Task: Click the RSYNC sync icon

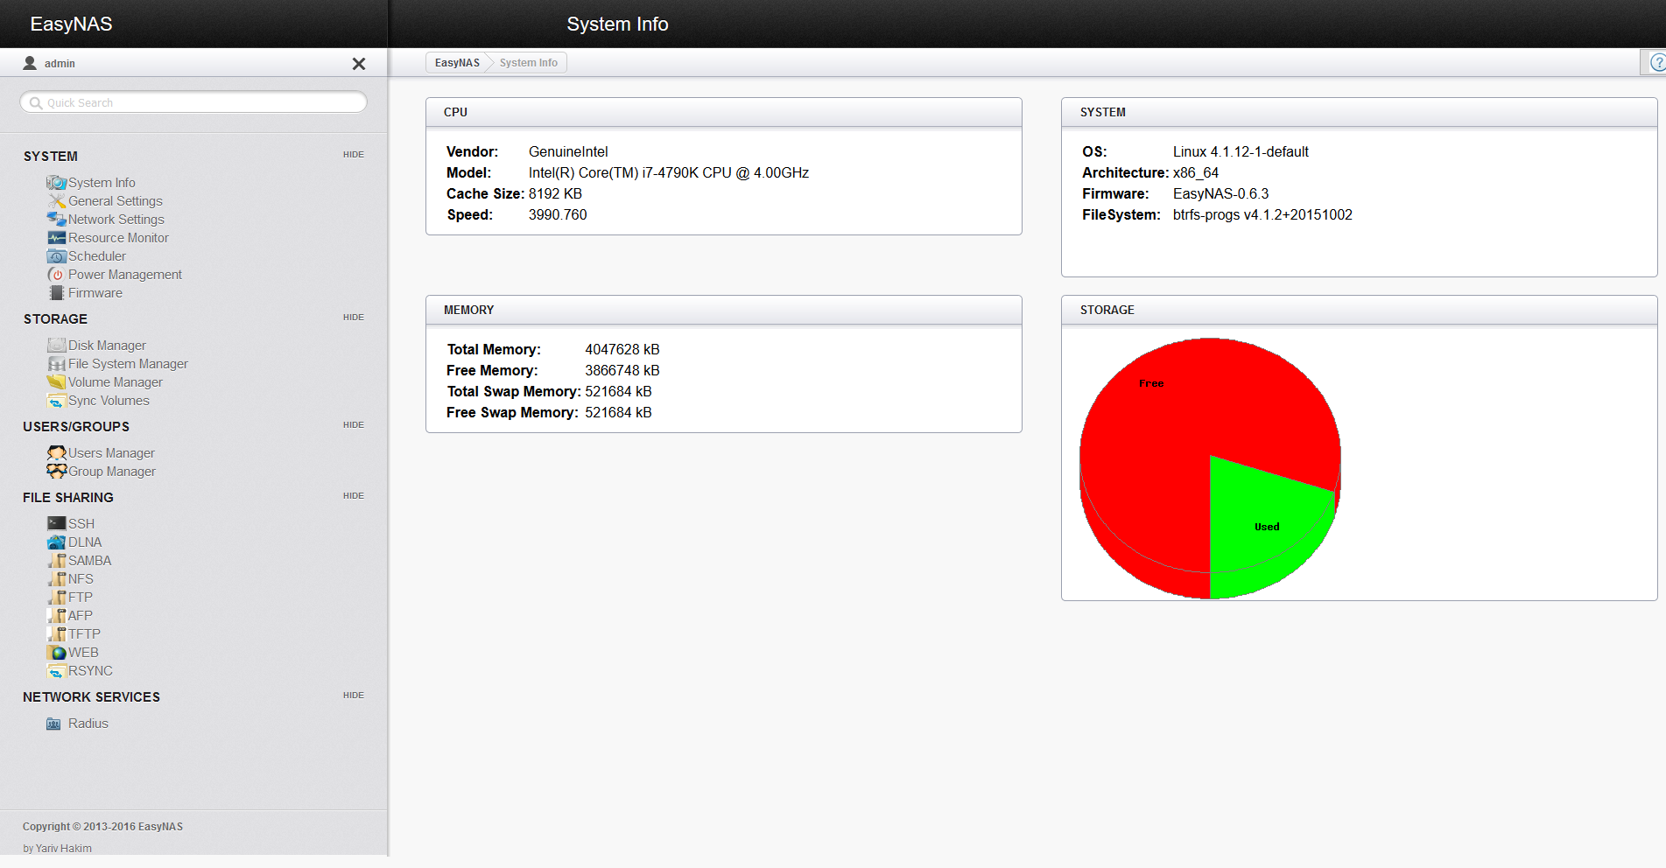Action: click(x=57, y=671)
